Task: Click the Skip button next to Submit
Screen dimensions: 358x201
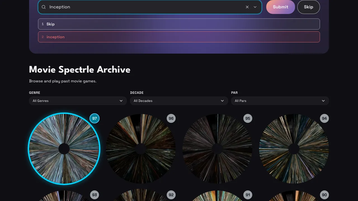Action: pos(308,7)
